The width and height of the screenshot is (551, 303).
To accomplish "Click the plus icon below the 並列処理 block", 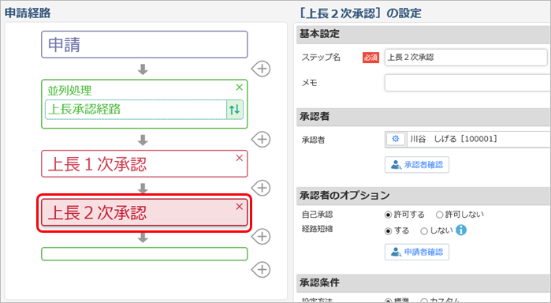I will 261,140.
